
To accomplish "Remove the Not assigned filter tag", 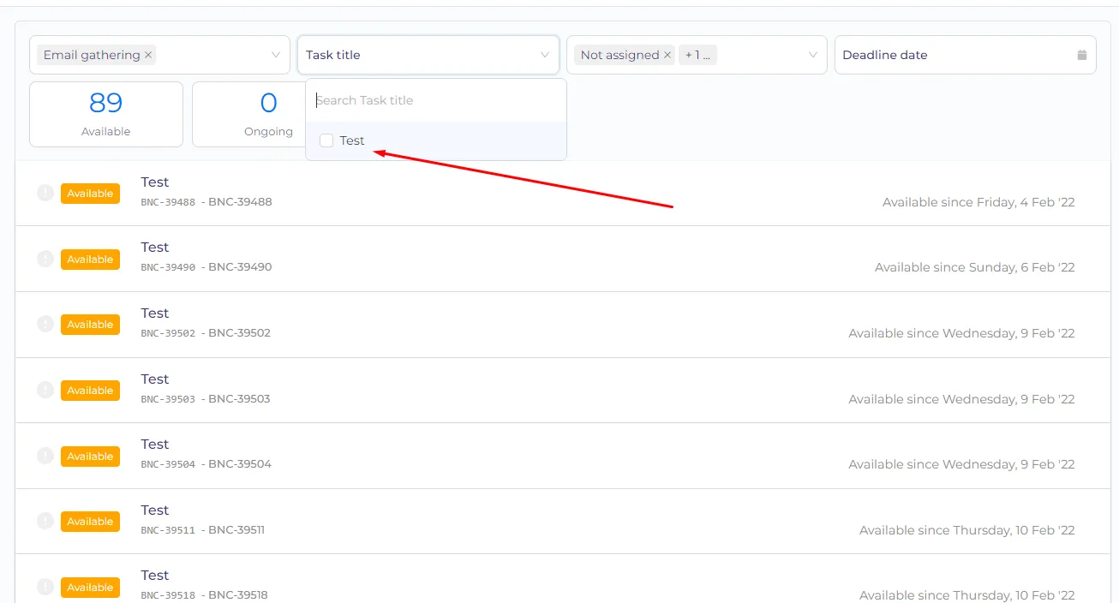I will click(x=667, y=55).
